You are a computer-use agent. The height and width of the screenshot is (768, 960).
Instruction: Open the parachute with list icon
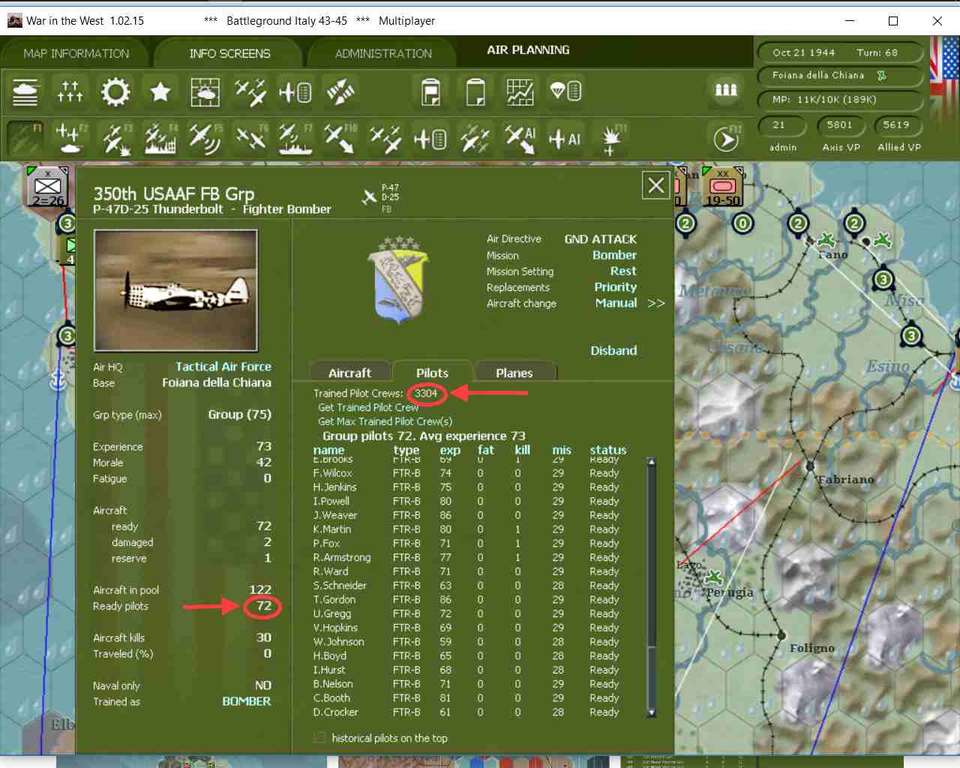(x=565, y=91)
